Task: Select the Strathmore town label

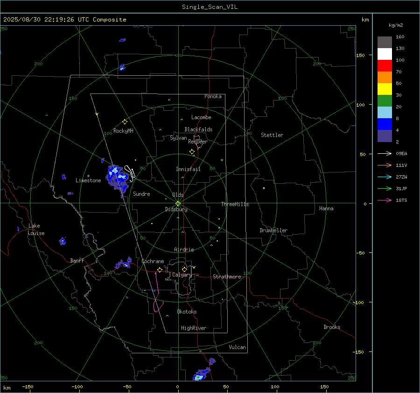Action: pyautogui.click(x=227, y=277)
